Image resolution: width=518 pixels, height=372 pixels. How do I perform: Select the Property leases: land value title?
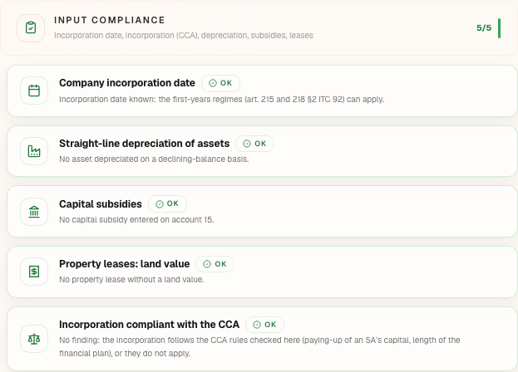click(x=125, y=264)
